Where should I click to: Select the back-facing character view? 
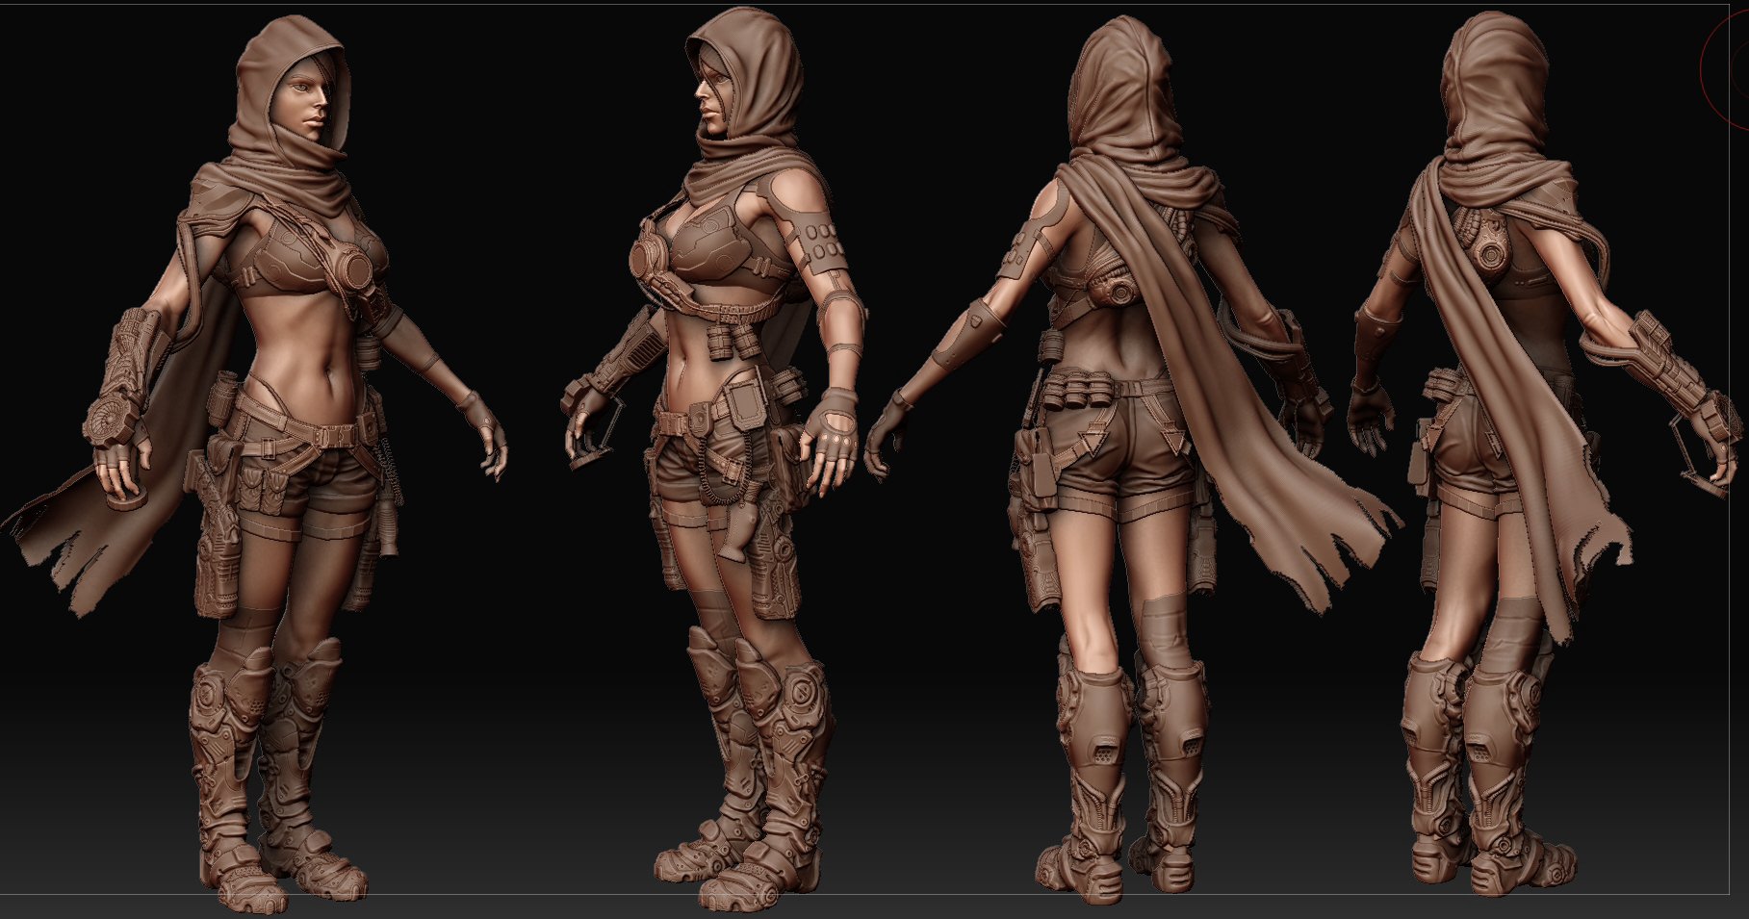click(1126, 433)
